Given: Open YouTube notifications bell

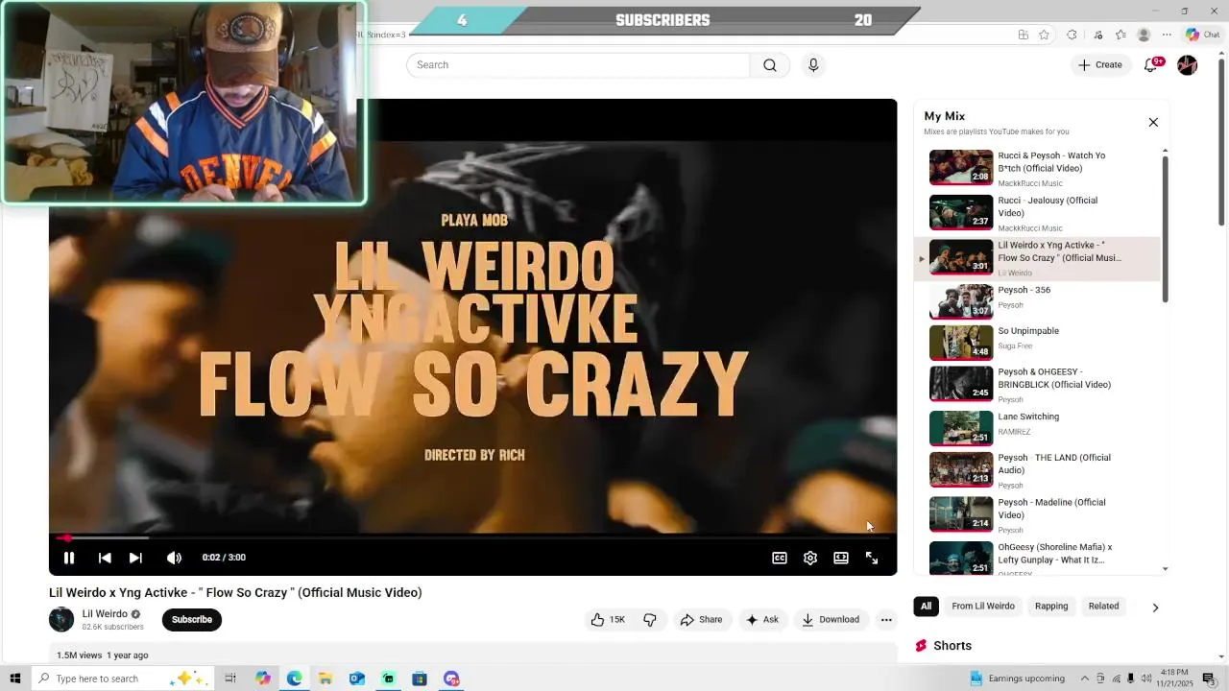Looking at the screenshot, I should point(1151,65).
